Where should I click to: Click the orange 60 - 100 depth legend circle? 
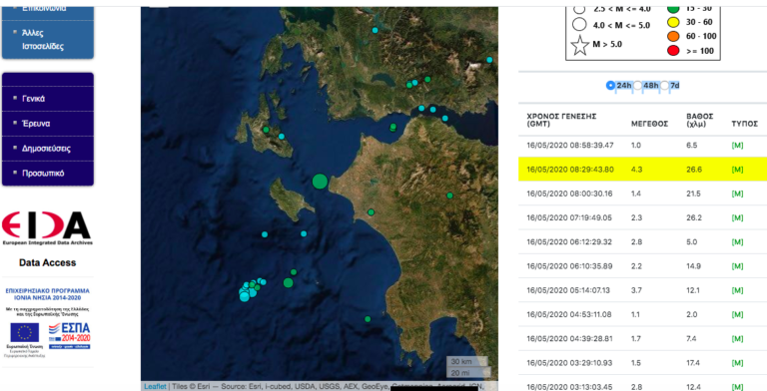(673, 36)
